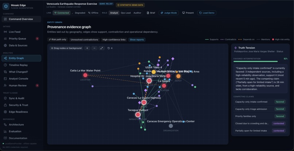Open the Priority Queue list
The width and height of the screenshot is (294, 151).
pyautogui.click(x=22, y=39)
